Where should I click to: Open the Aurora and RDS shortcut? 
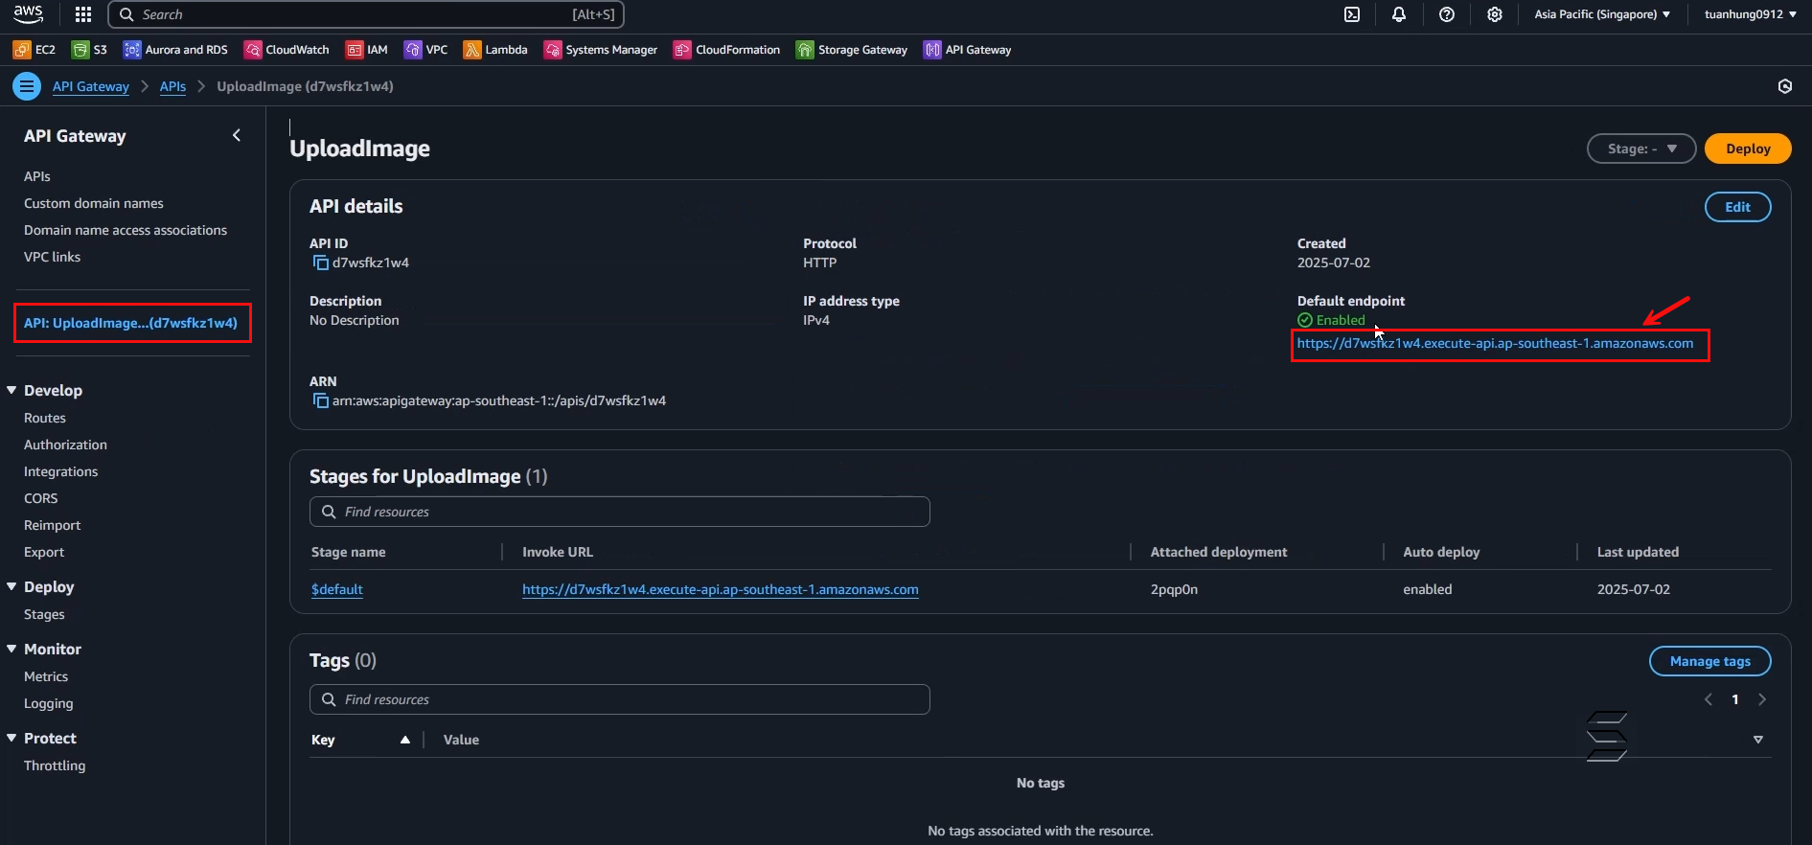(x=175, y=50)
